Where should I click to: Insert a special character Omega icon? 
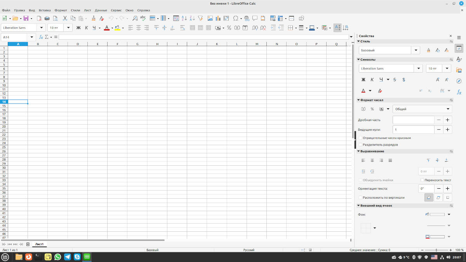click(236, 18)
